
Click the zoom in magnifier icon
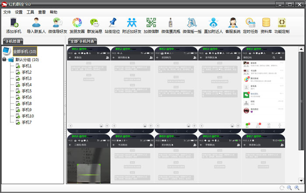(x=297, y=187)
